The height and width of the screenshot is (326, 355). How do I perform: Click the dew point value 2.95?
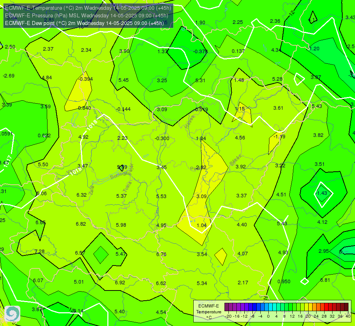[x=324, y=251]
